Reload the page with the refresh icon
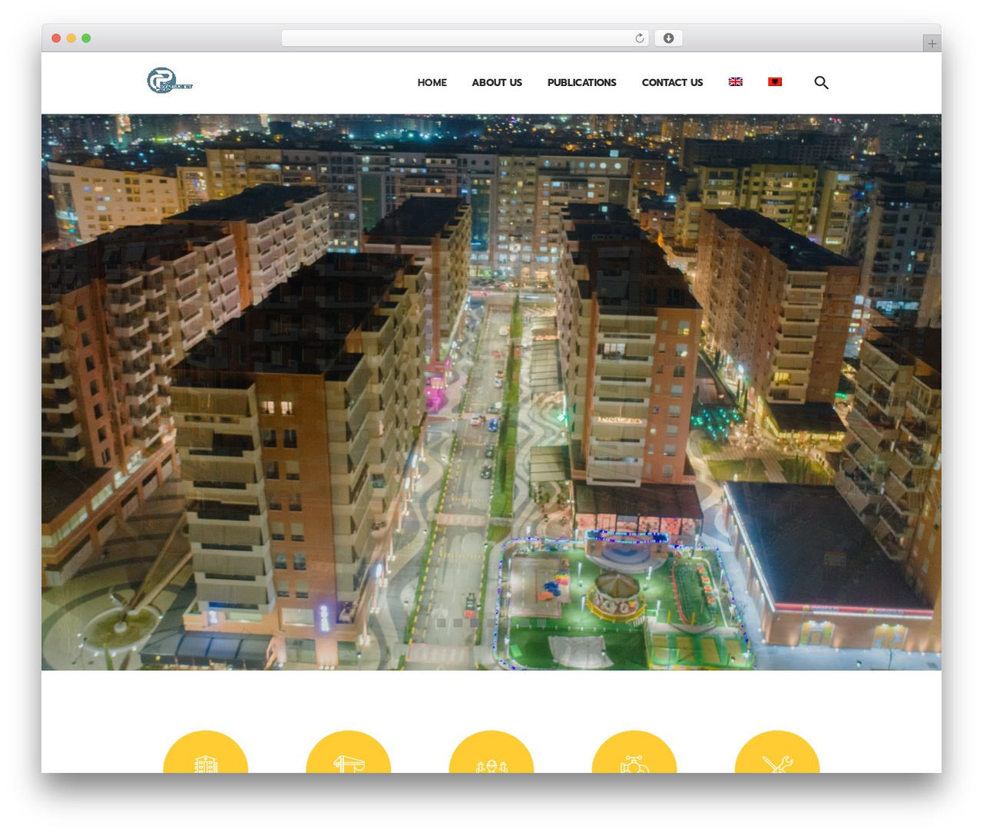983x832 pixels. (639, 38)
